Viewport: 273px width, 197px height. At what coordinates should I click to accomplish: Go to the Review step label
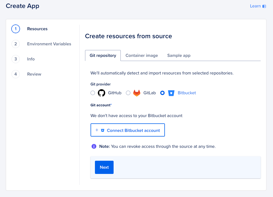pos(34,74)
